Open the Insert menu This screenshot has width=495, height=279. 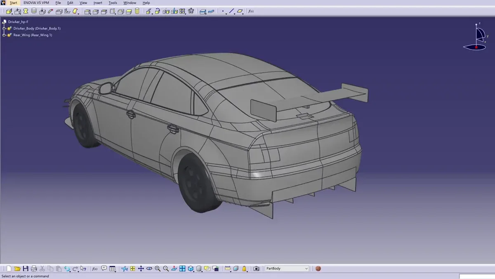point(98,3)
